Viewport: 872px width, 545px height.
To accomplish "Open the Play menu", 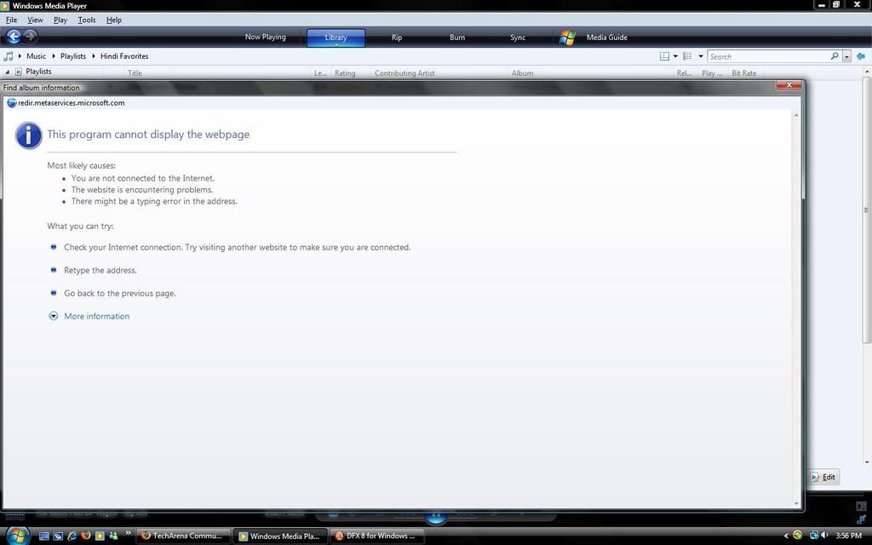I will pyautogui.click(x=60, y=20).
